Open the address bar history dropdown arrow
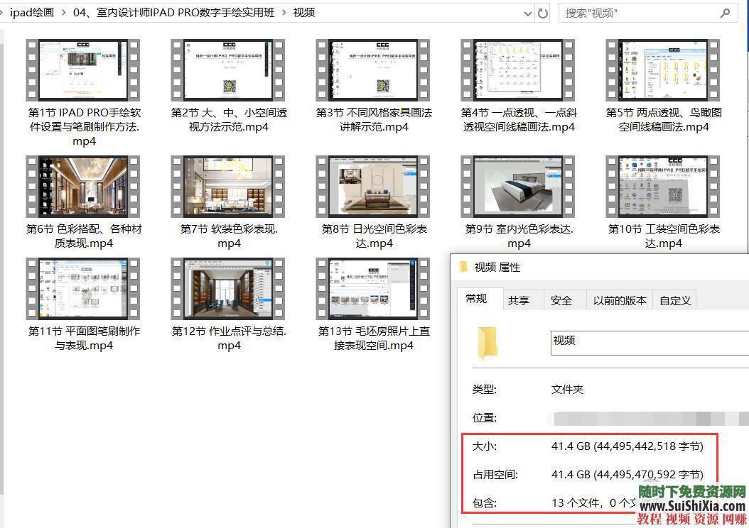The width and height of the screenshot is (749, 528). (x=527, y=13)
